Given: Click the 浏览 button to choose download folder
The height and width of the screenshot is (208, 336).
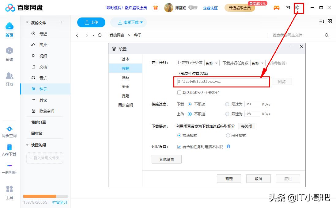Looking at the screenshot, I should coord(281,82).
